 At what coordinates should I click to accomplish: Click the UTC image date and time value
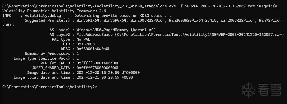108,72
